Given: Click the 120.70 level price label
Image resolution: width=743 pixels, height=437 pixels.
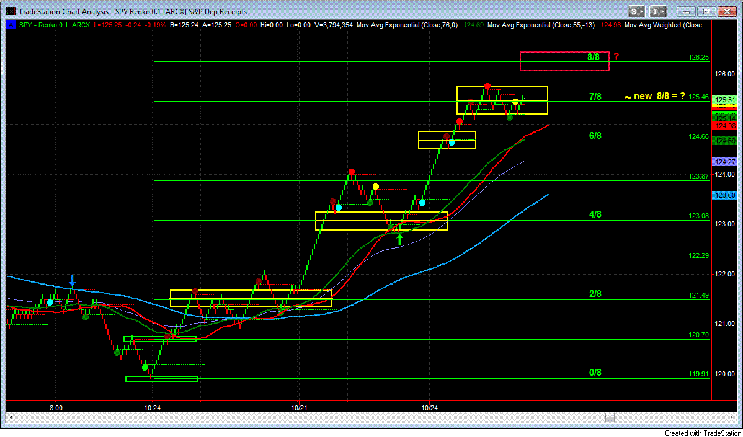Looking at the screenshot, I should click(x=698, y=335).
